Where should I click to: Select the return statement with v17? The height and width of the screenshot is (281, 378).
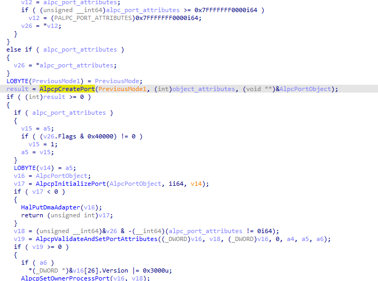click(67, 215)
